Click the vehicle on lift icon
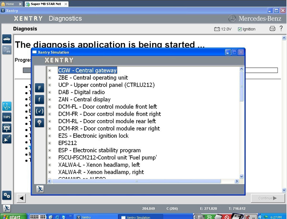This screenshot has height=219, width=287. point(7,128)
